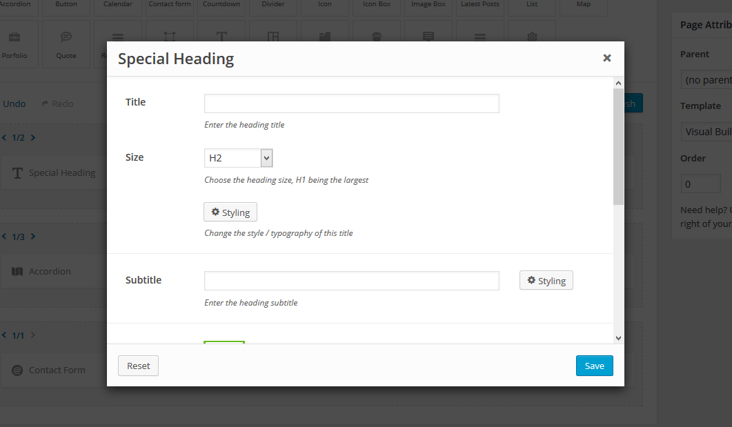The image size is (732, 427).
Task: Open Styling options beside the Subtitle field
Action: point(546,281)
